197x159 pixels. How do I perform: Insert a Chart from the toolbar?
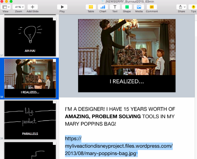103,7
